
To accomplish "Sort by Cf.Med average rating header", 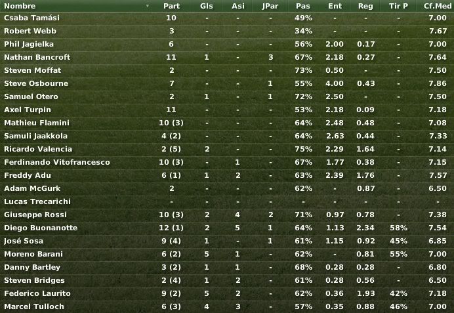I will (x=438, y=6).
